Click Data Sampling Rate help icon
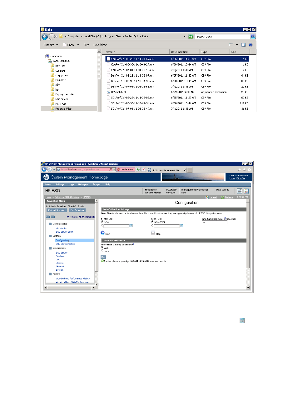298x397 pixels. point(225,219)
